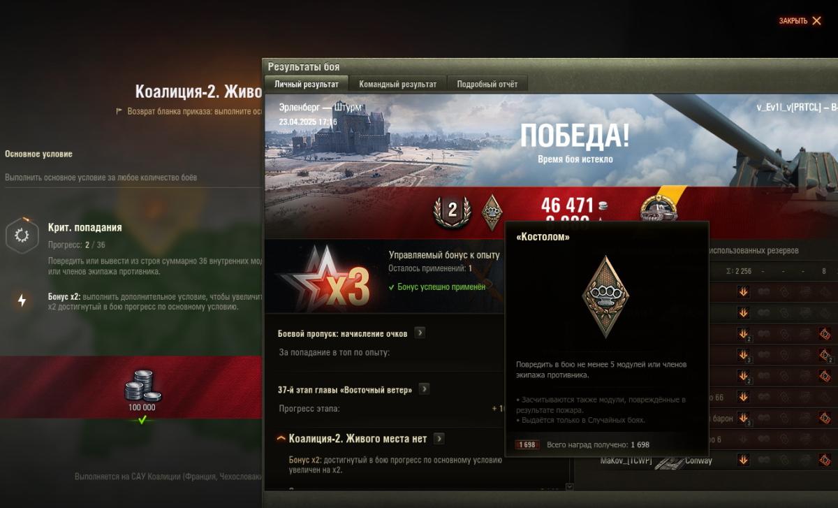
Task: Click the Conway tank silhouette icon
Action: tap(669, 462)
